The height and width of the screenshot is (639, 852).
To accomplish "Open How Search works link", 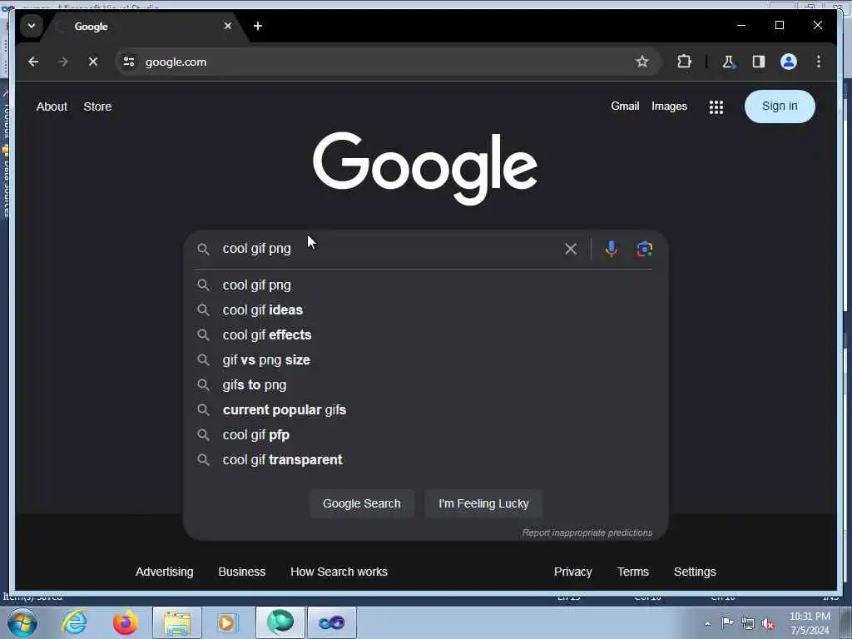I will click(339, 572).
